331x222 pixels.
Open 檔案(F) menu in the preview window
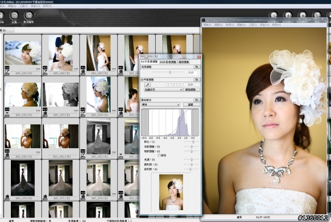207,25
